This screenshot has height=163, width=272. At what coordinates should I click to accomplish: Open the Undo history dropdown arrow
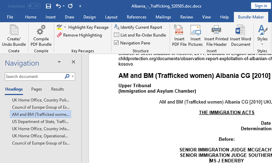[x=64, y=6]
